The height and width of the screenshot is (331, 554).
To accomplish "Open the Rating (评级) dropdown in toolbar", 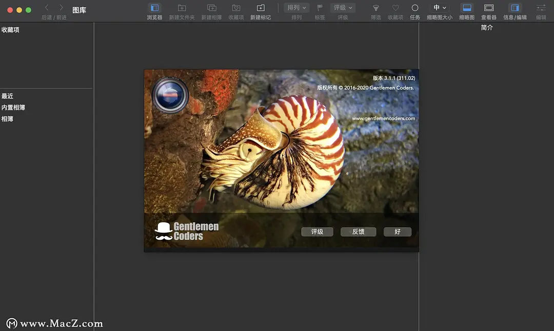I will 343,8.
